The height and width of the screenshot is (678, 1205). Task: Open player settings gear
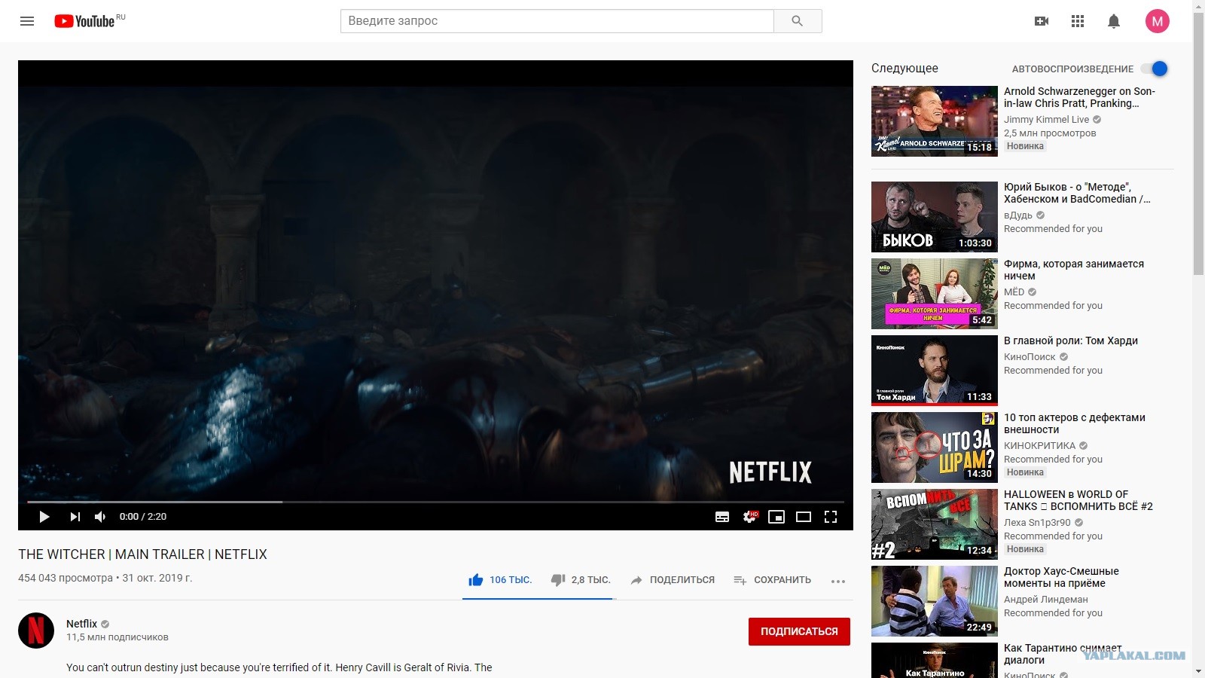point(750,517)
